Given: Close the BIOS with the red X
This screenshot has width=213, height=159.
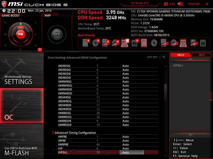Looking at the screenshot, I should click(x=207, y=4).
